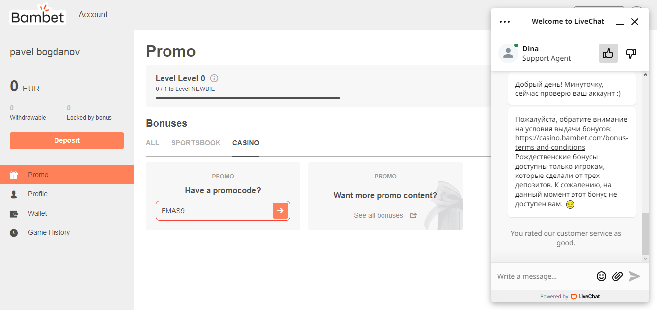Click the thumbs up rating icon
657x310 pixels.
click(608, 53)
